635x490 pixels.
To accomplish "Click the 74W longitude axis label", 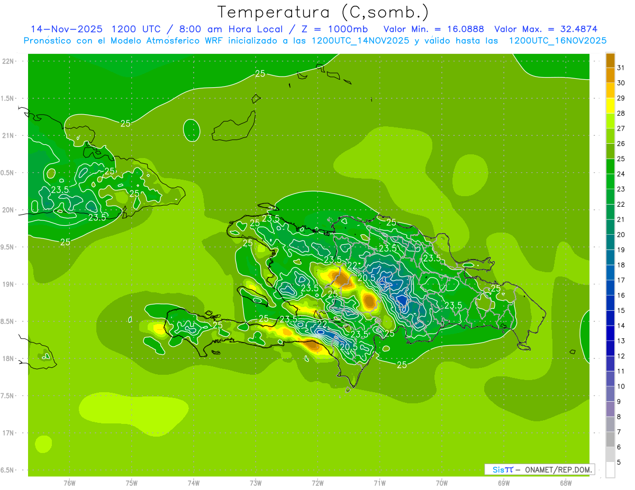I will (194, 483).
